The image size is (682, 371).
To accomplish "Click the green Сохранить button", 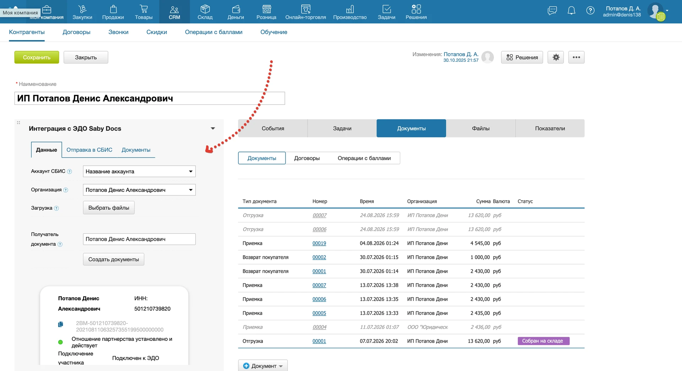I will 37,57.
